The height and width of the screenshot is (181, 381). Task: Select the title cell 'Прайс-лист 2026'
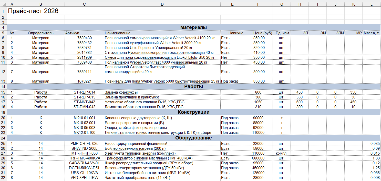coord(33,11)
